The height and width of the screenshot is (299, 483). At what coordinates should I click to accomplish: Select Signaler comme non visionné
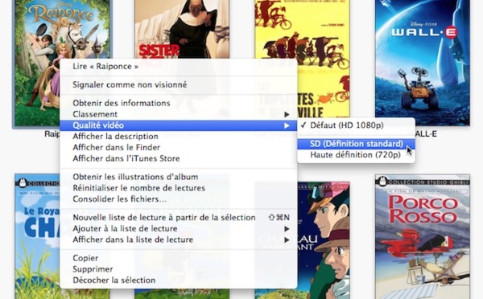pos(179,84)
